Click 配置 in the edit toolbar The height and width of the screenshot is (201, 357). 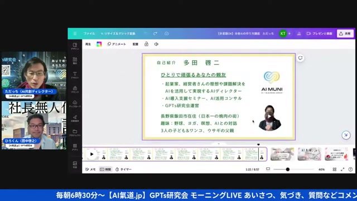(x=136, y=44)
